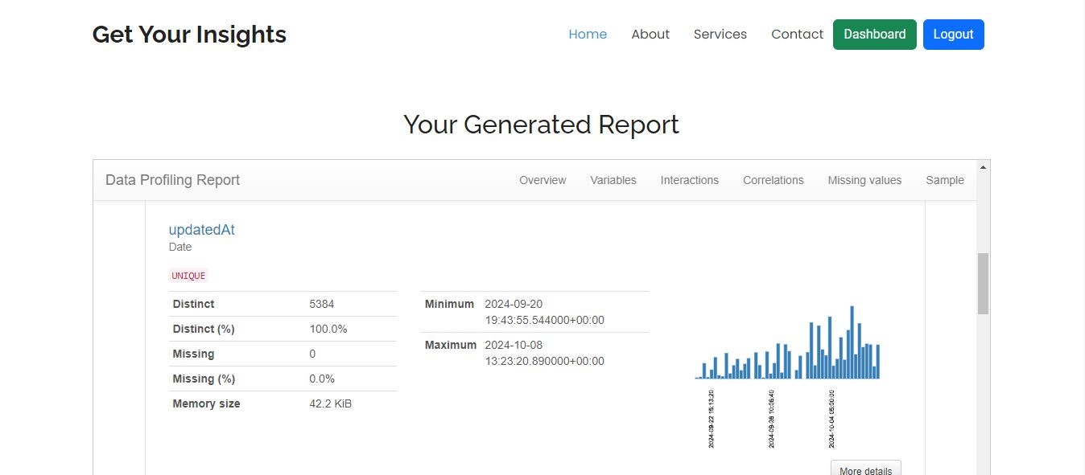Click the Your Generated Report heading
This screenshot has height=475, width=1085.
pyautogui.click(x=541, y=125)
